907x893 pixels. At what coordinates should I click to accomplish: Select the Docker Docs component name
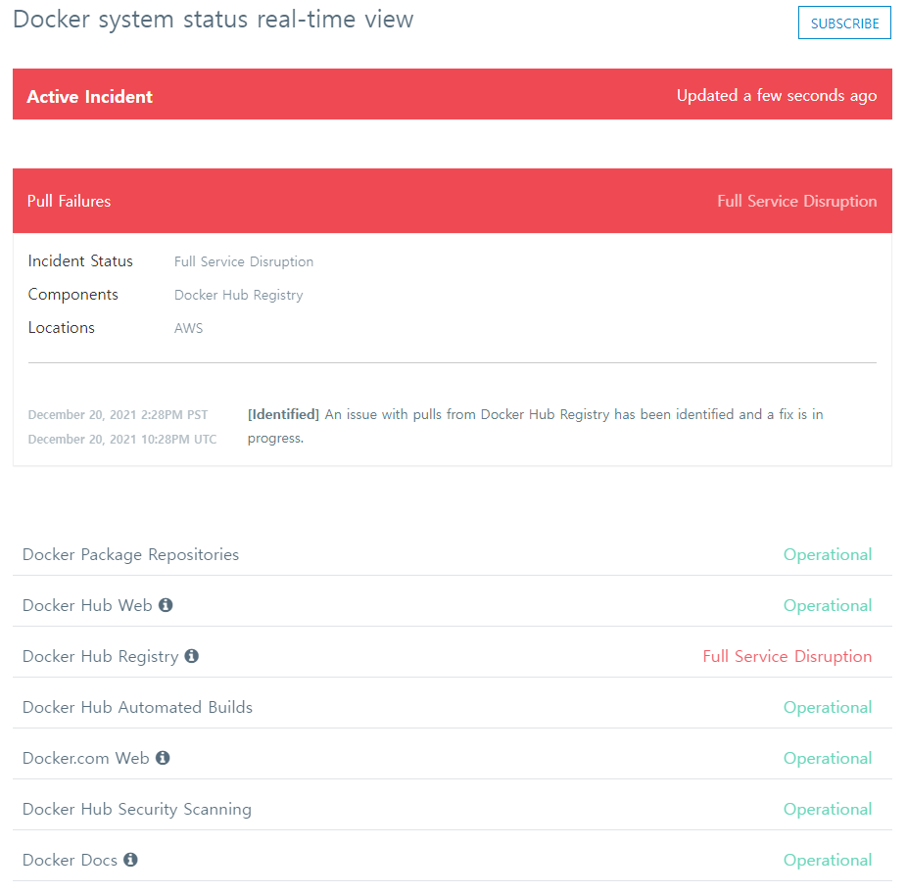pyautogui.click(x=70, y=860)
